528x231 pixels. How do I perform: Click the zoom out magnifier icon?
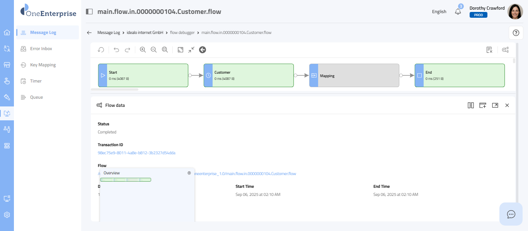[153, 50]
